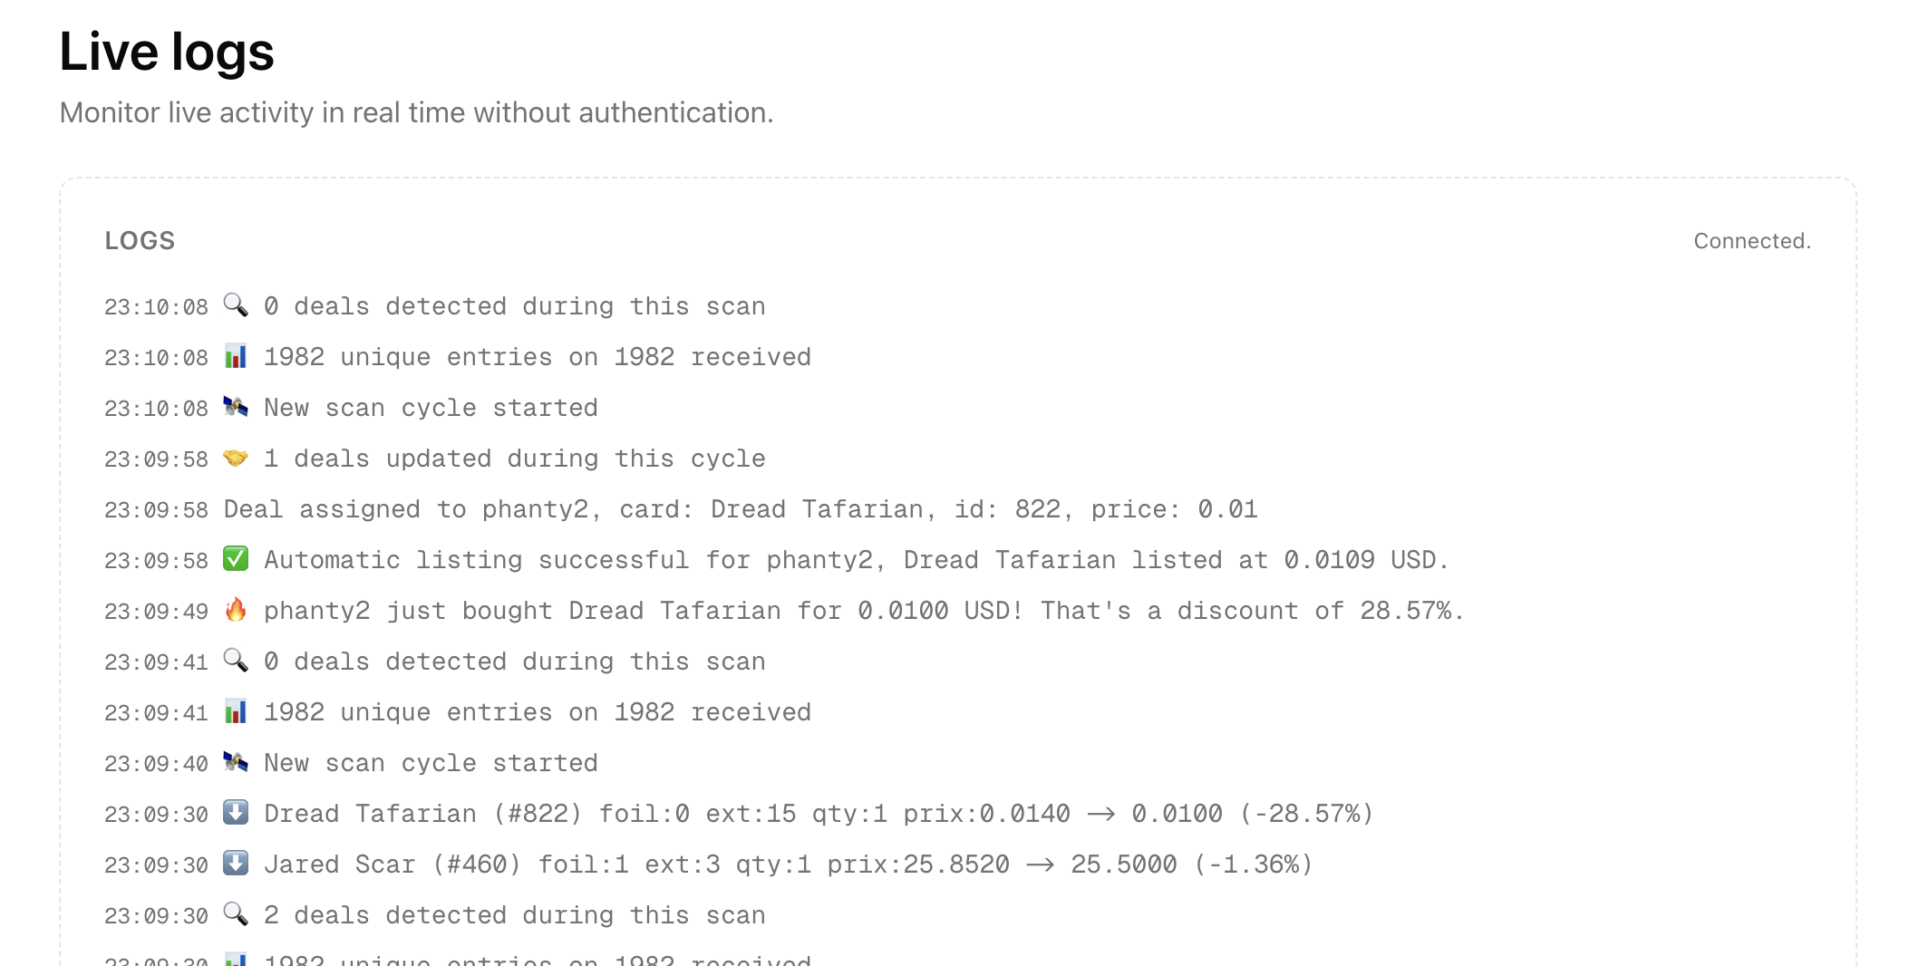Image resolution: width=1929 pixels, height=966 pixels.
Task: Click the handshake icon beside deals updated
Action: tap(236, 458)
